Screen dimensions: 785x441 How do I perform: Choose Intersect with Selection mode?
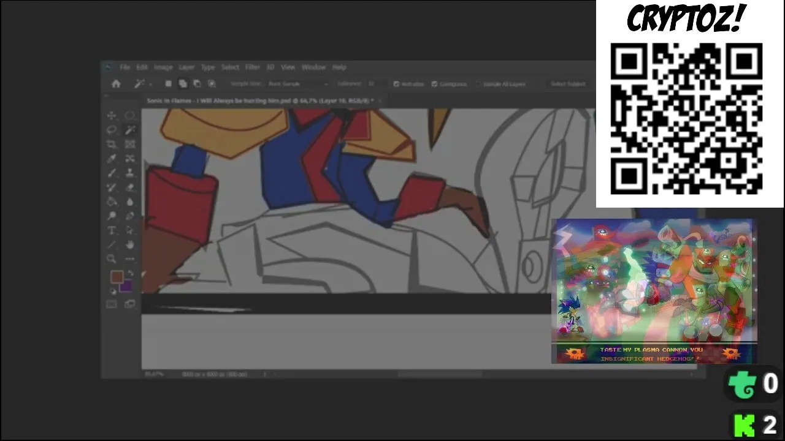[212, 84]
